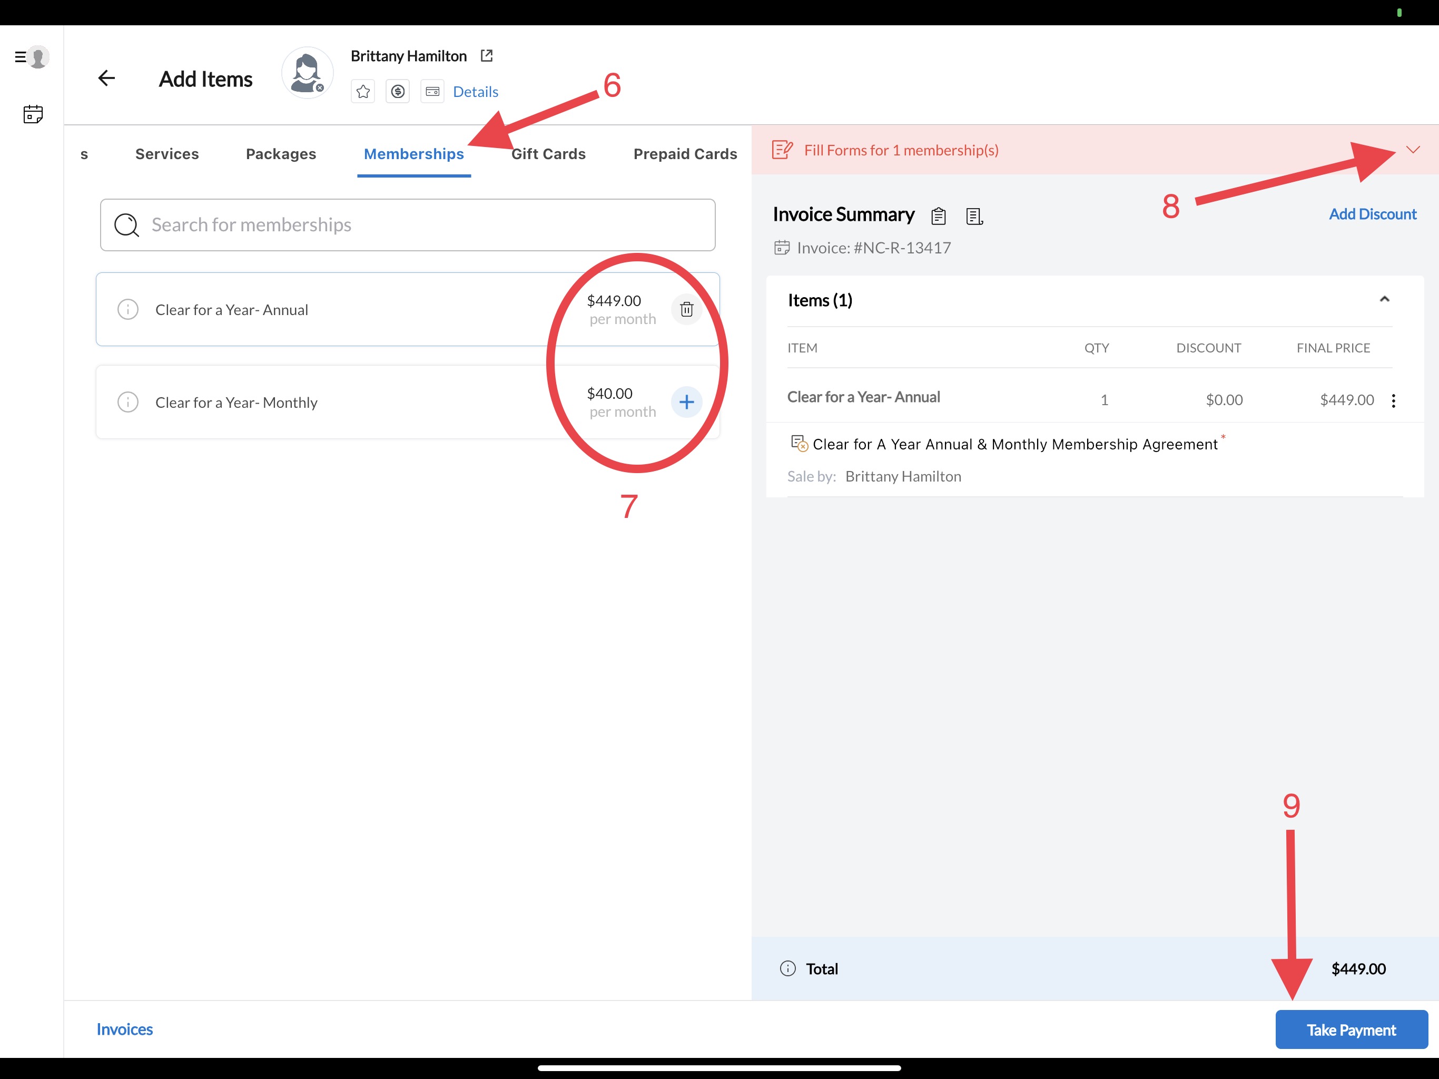Select the Memberships tab
This screenshot has width=1439, height=1079.
(414, 154)
